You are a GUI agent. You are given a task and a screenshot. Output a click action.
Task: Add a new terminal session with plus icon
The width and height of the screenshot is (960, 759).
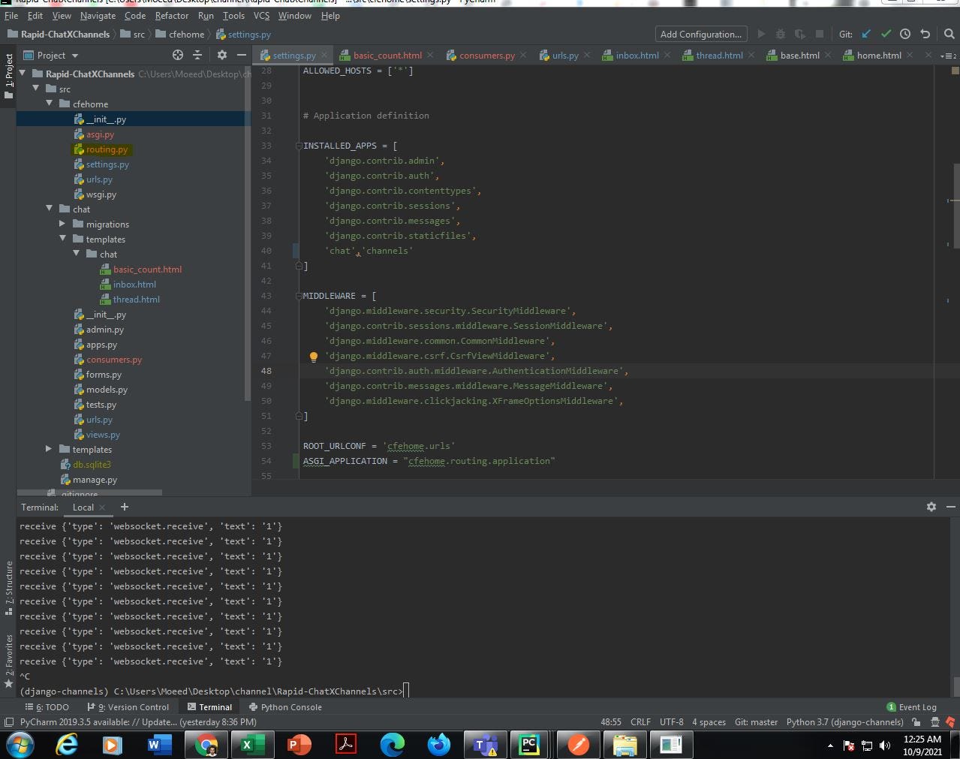pyautogui.click(x=125, y=507)
